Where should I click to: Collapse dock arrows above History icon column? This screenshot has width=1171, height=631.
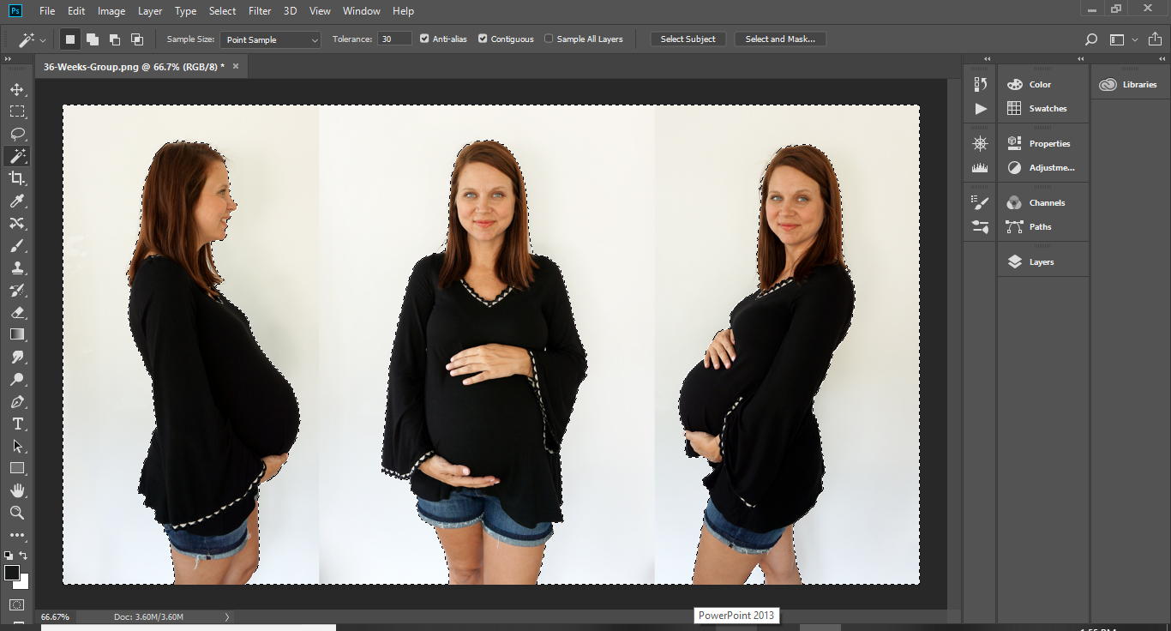point(986,58)
